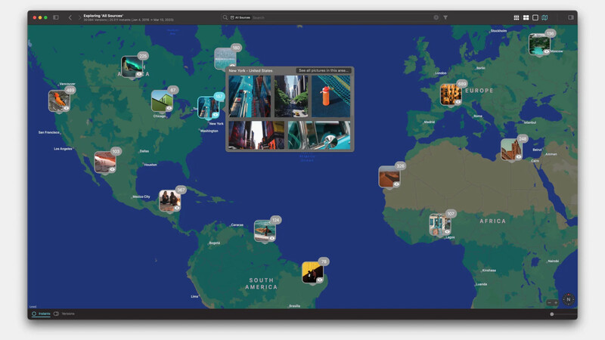Switch to the large grid view
Image resolution: width=605 pixels, height=340 pixels.
(526, 17)
